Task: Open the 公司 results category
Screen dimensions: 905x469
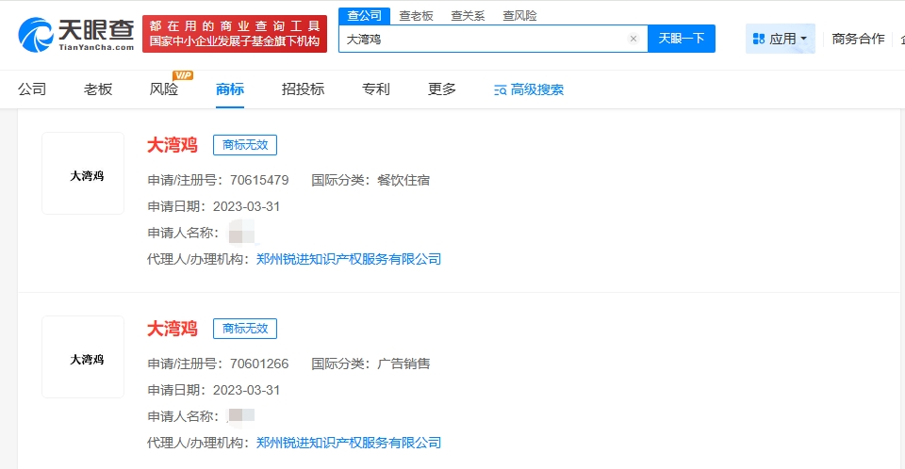Action: click(32, 89)
